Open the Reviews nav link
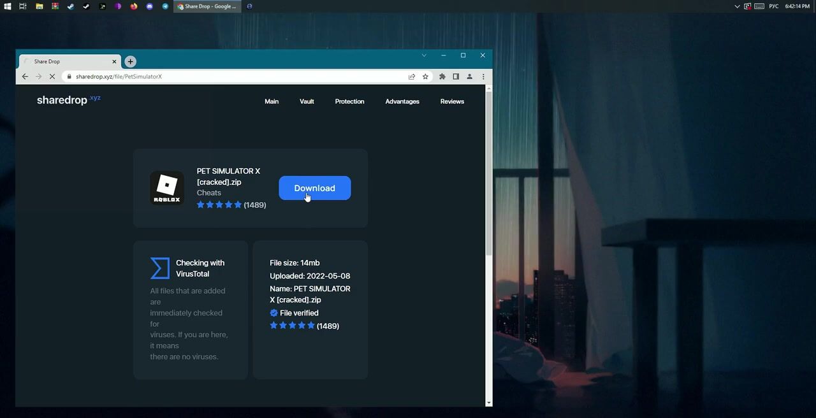 [x=452, y=101]
